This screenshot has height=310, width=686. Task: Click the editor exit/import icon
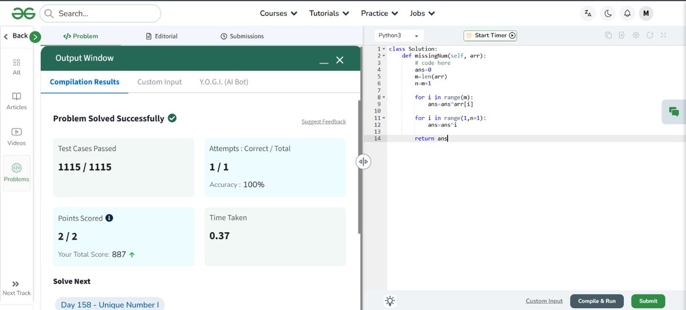(622, 35)
